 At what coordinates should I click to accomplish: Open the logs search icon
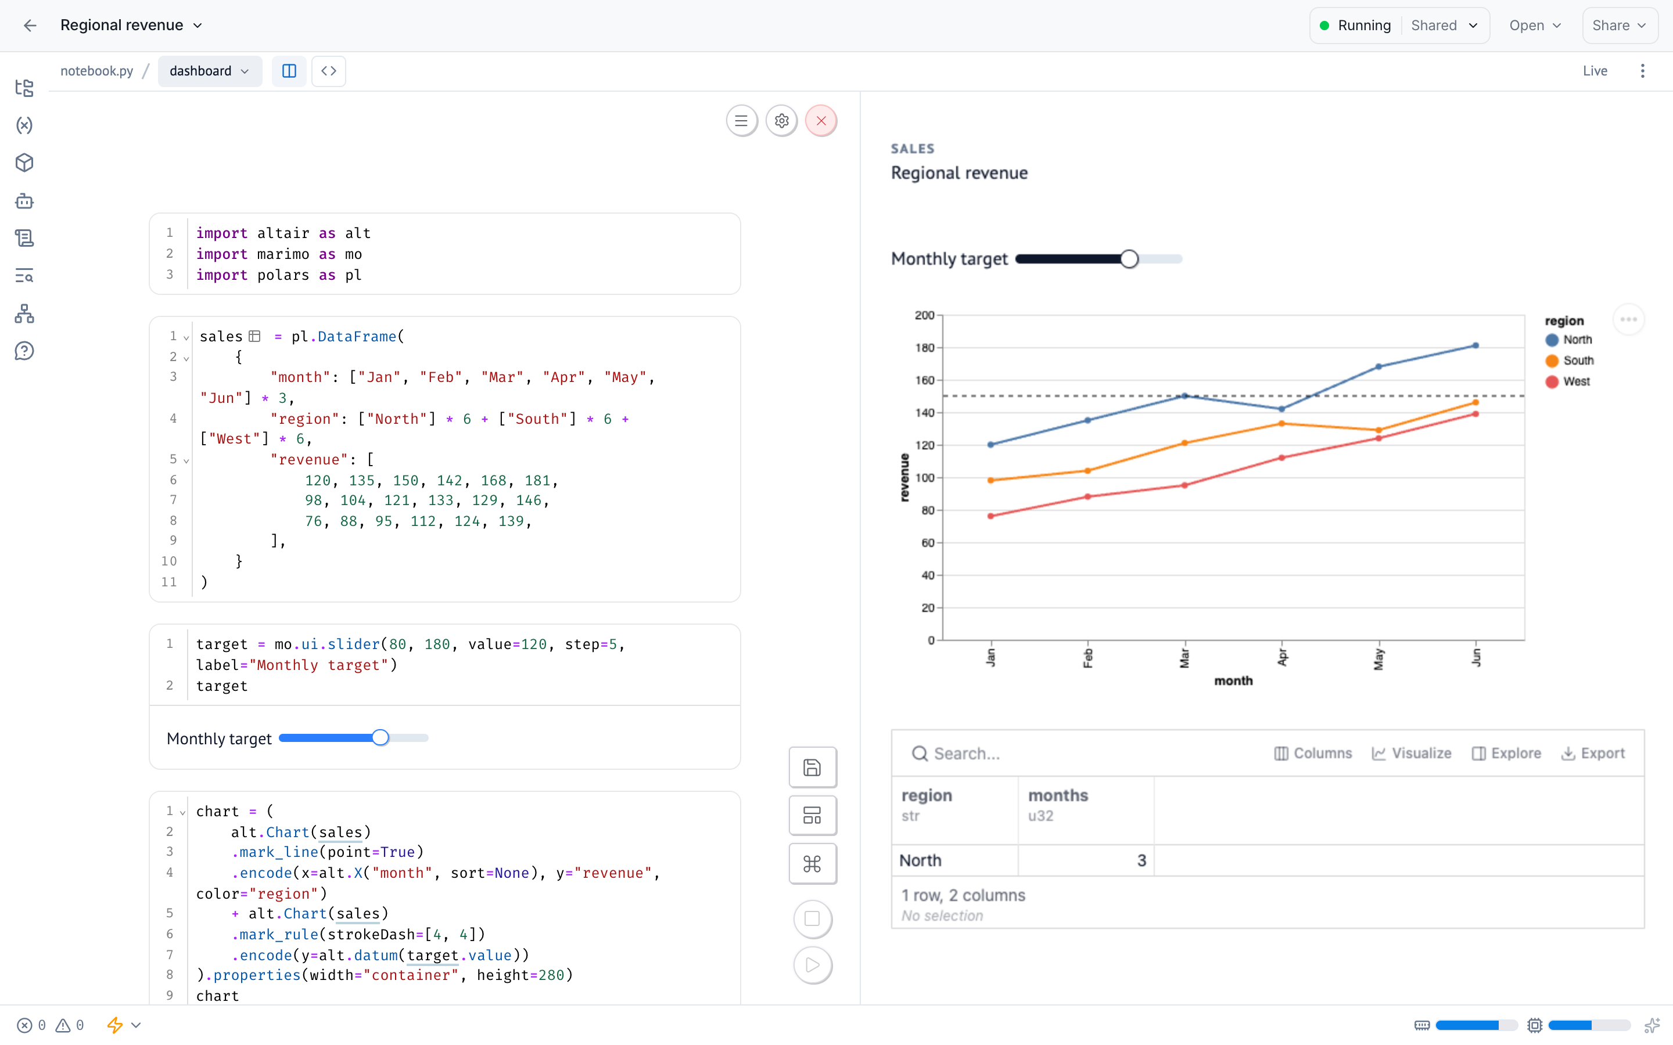[x=24, y=276]
